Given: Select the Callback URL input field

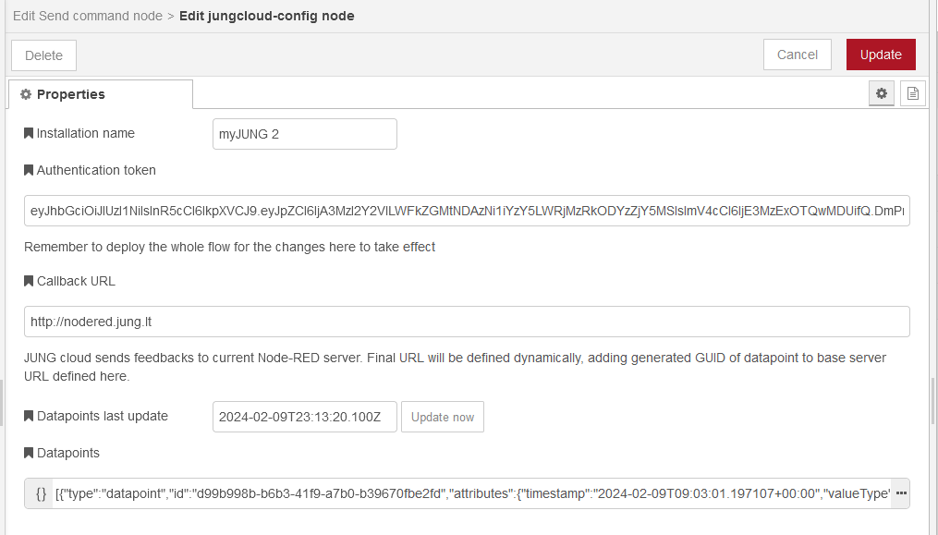Looking at the screenshot, I should [x=467, y=322].
